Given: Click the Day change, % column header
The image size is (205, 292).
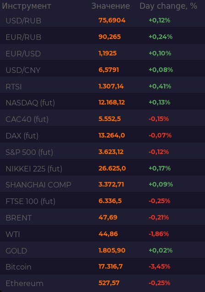Looking at the screenshot, I should (168, 6).
